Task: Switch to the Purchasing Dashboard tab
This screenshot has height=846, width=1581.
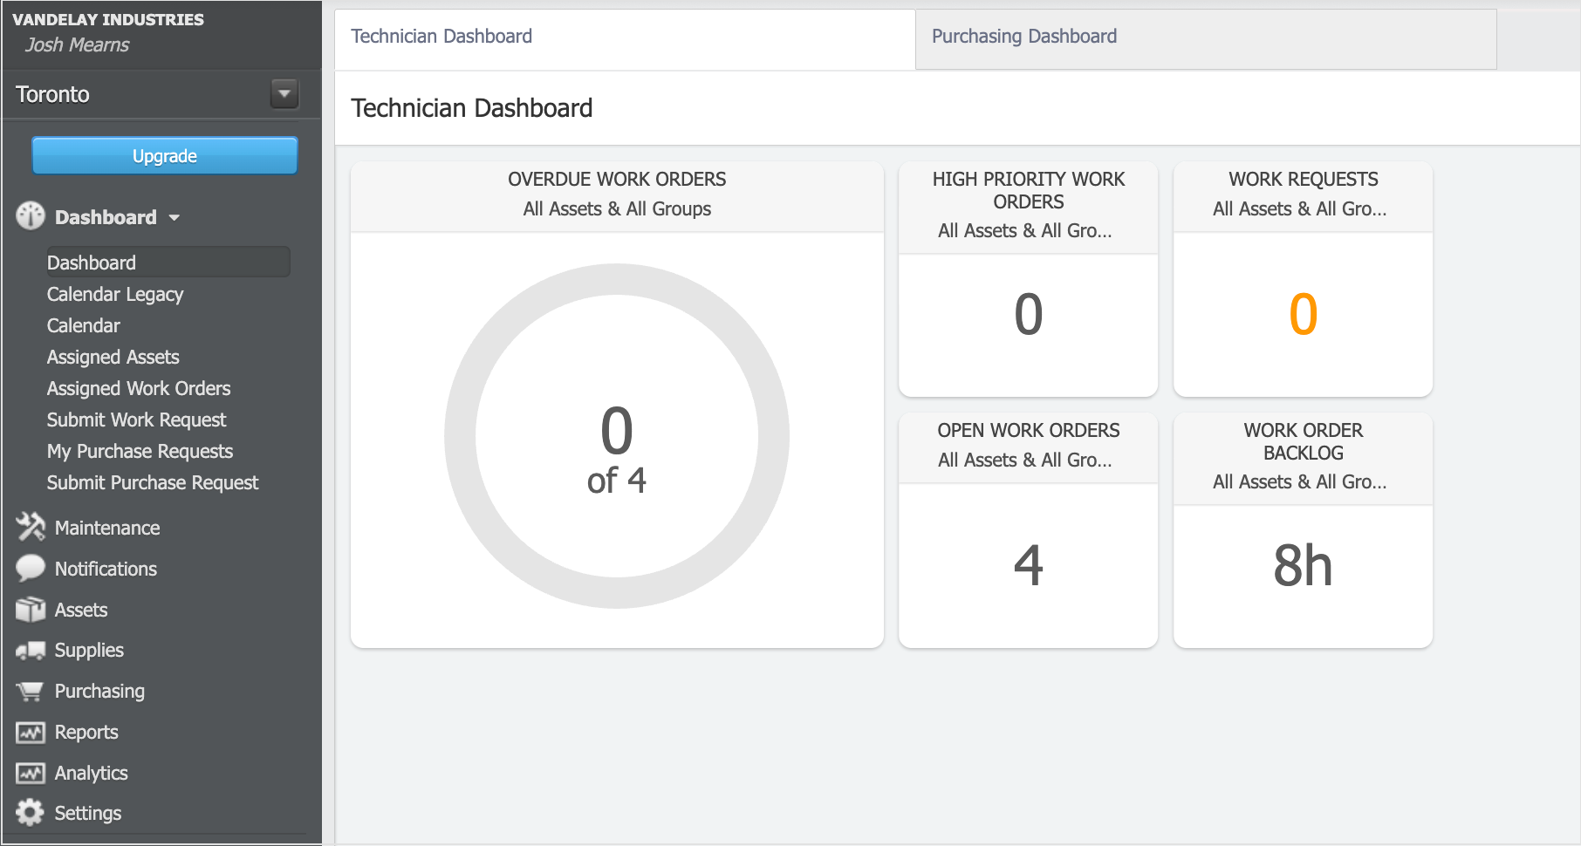Action: tap(1024, 36)
